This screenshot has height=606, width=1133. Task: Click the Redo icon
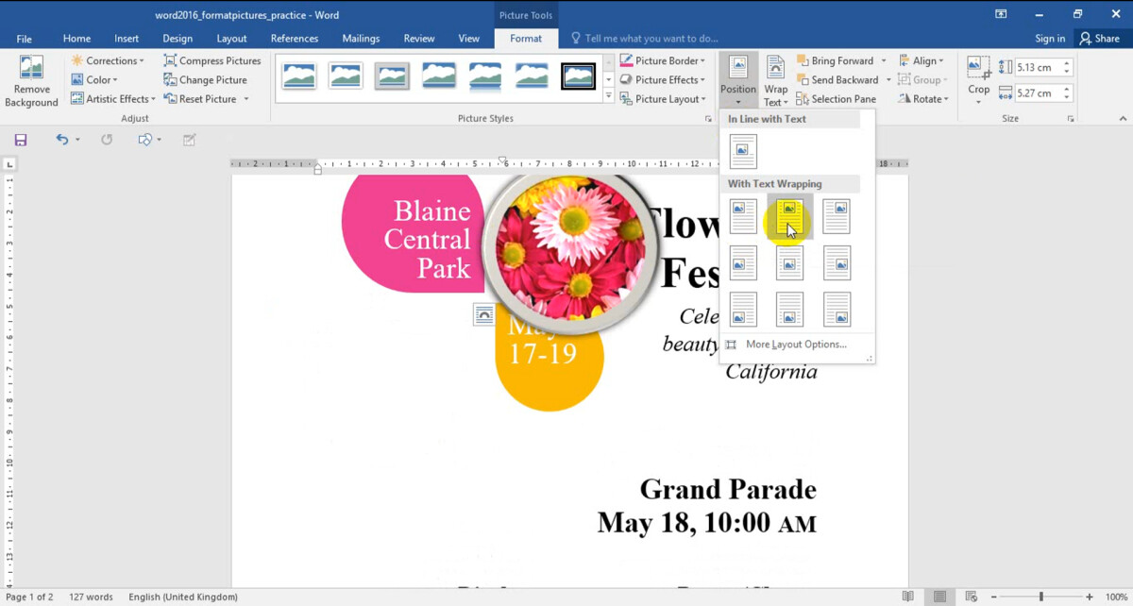(107, 140)
